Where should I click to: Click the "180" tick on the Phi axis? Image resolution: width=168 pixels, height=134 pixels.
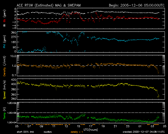pyautogui.click(x=14, y=42)
